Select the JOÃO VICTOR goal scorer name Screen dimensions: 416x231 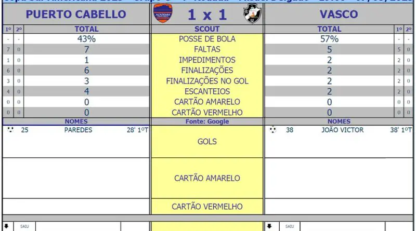click(x=343, y=130)
